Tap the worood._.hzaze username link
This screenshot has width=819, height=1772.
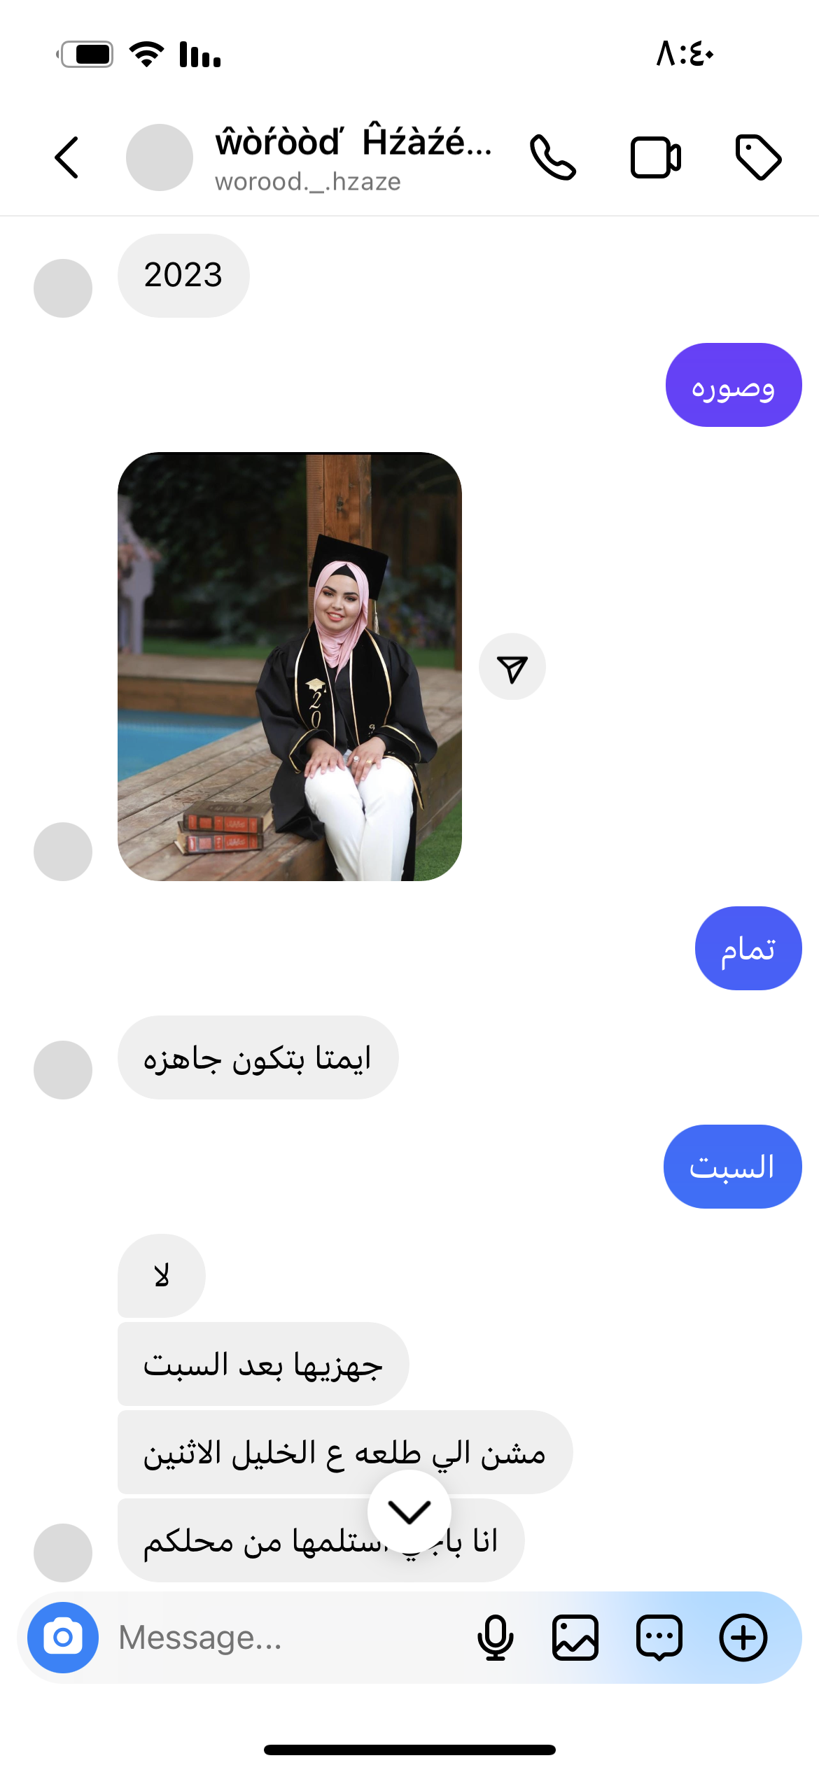point(308,182)
